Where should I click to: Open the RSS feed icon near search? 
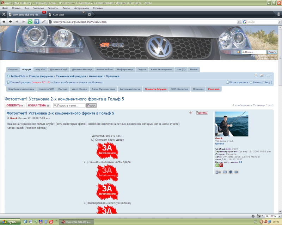coord(239,52)
